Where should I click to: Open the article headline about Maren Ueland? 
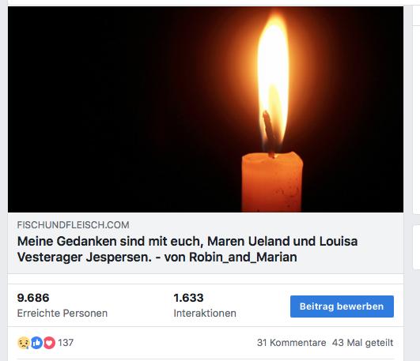coord(187,249)
